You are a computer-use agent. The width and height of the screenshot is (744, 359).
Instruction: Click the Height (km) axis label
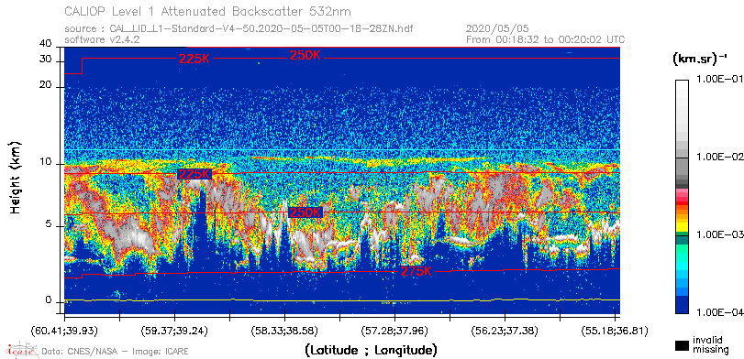pyautogui.click(x=16, y=177)
